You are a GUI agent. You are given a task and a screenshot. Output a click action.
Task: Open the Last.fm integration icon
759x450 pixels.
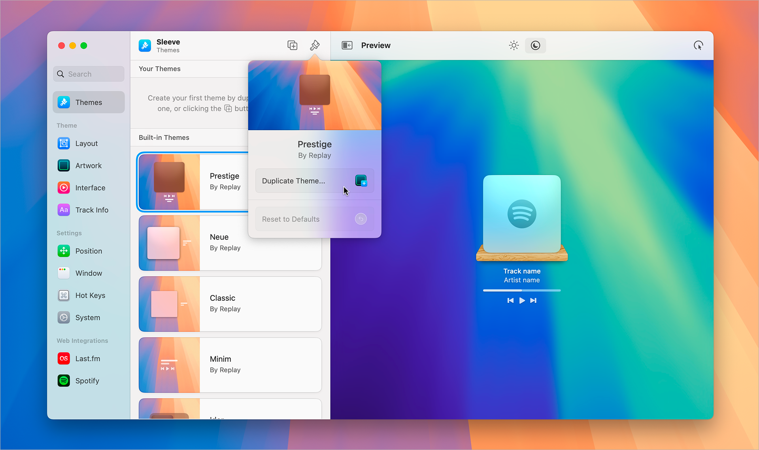[x=64, y=358]
